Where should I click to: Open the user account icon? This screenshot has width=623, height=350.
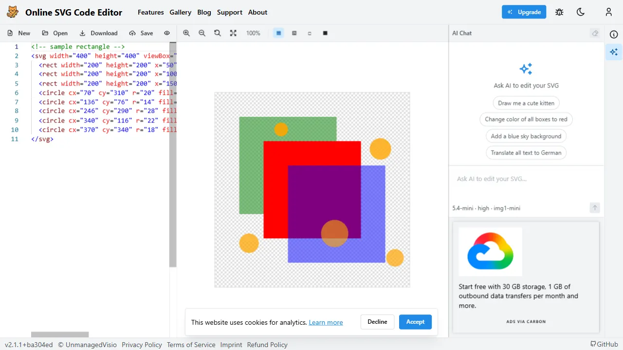coord(609,12)
